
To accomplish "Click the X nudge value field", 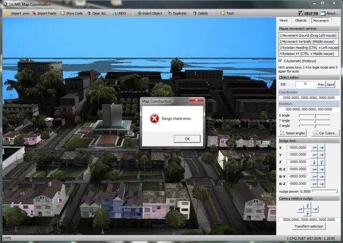I will click(298, 147).
